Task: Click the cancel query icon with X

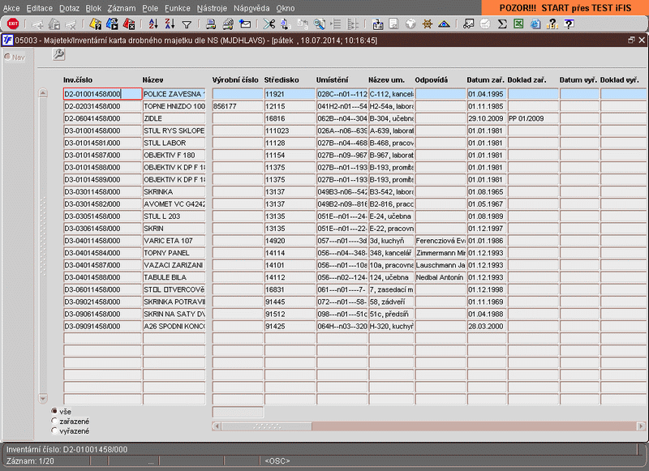Action: click(x=129, y=24)
